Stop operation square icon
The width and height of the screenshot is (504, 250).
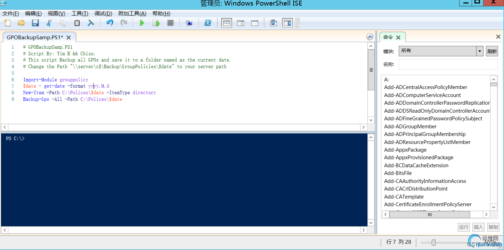[x=170, y=23]
